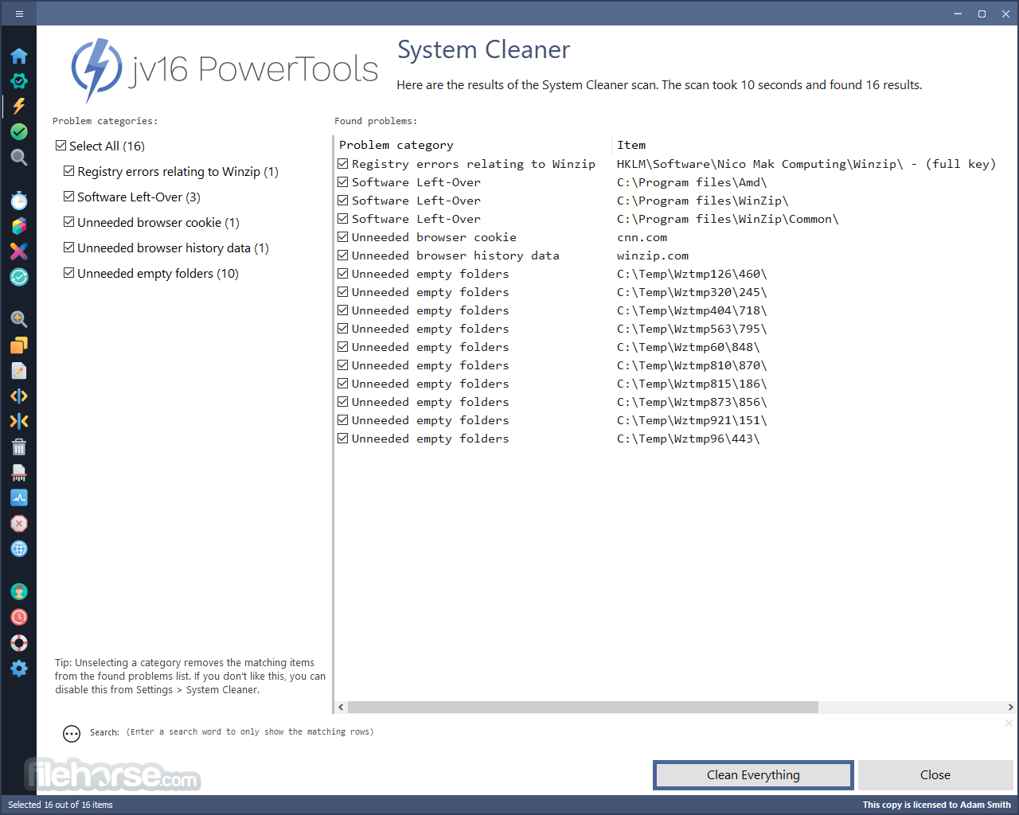This screenshot has width=1019, height=815.
Task: Uncheck the row checkbox for HKLM\Software\Nico Mak Computing\Winzip\
Action: 343,164
